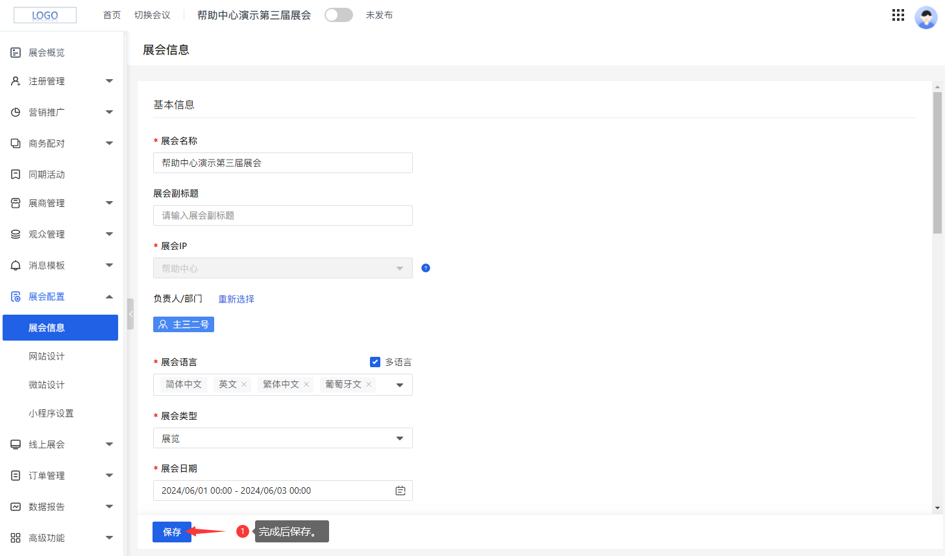Uncheck the 多语言 checkbox
Image resolution: width=945 pixels, height=556 pixels.
point(375,362)
